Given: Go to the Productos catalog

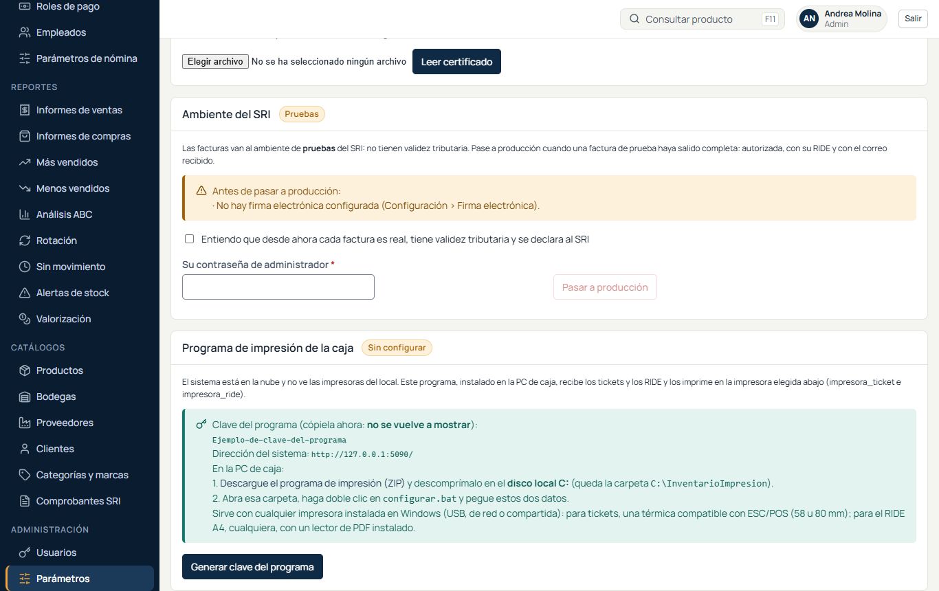Looking at the screenshot, I should 80,370.
